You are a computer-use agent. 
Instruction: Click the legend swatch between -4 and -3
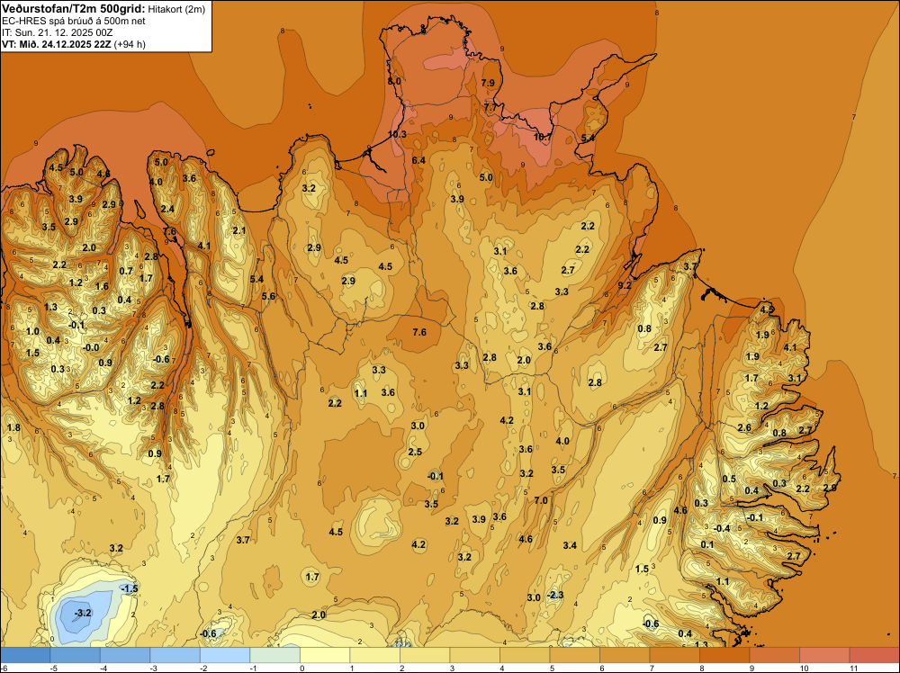coord(125,655)
